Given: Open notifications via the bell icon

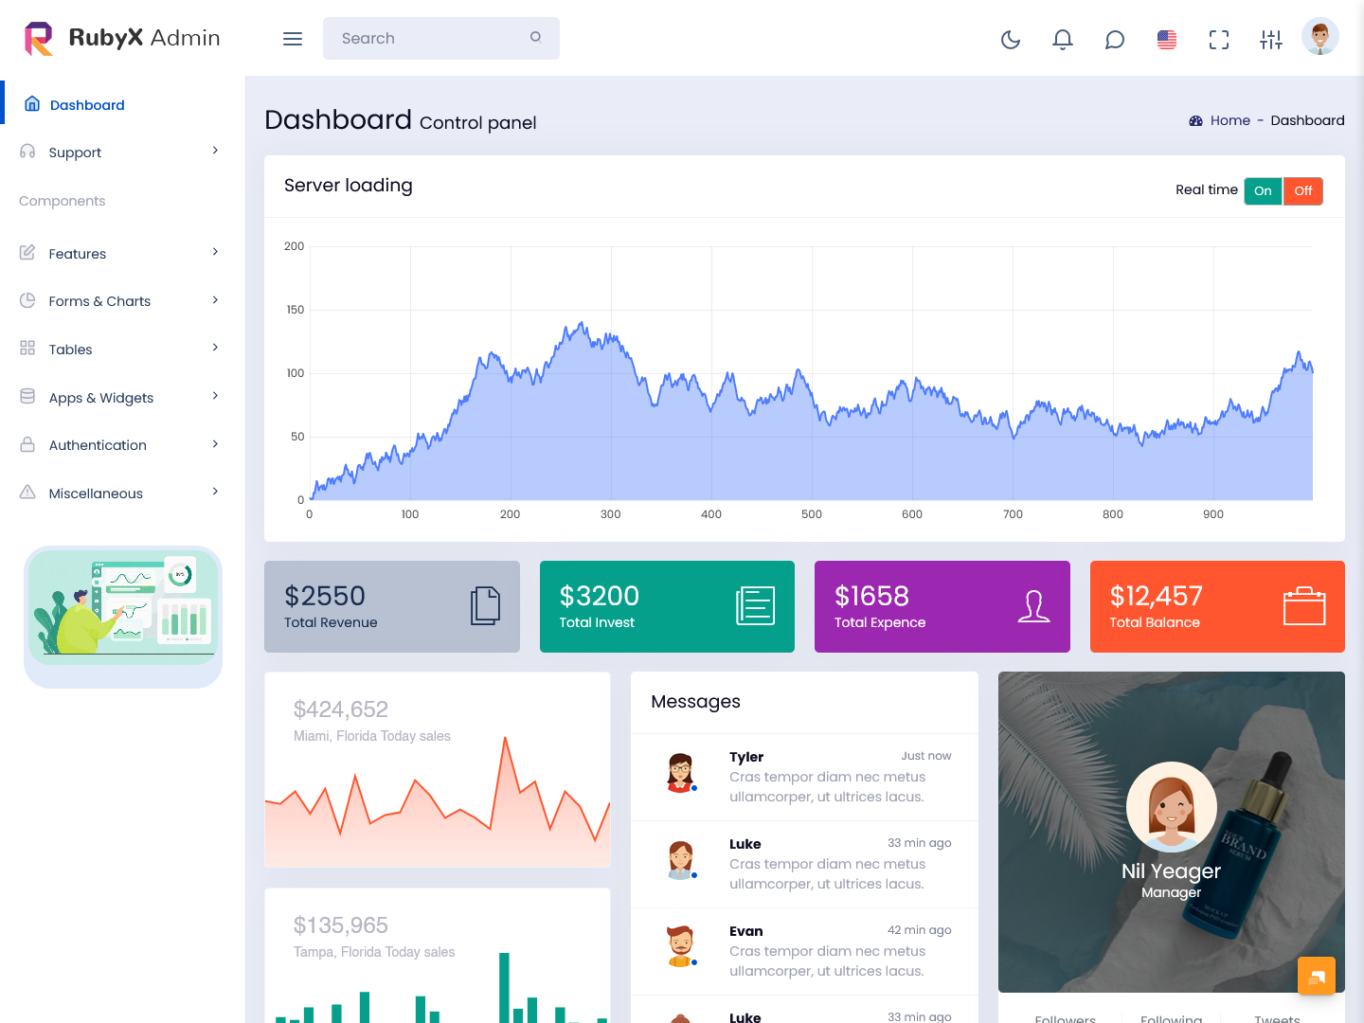Looking at the screenshot, I should pos(1062,40).
